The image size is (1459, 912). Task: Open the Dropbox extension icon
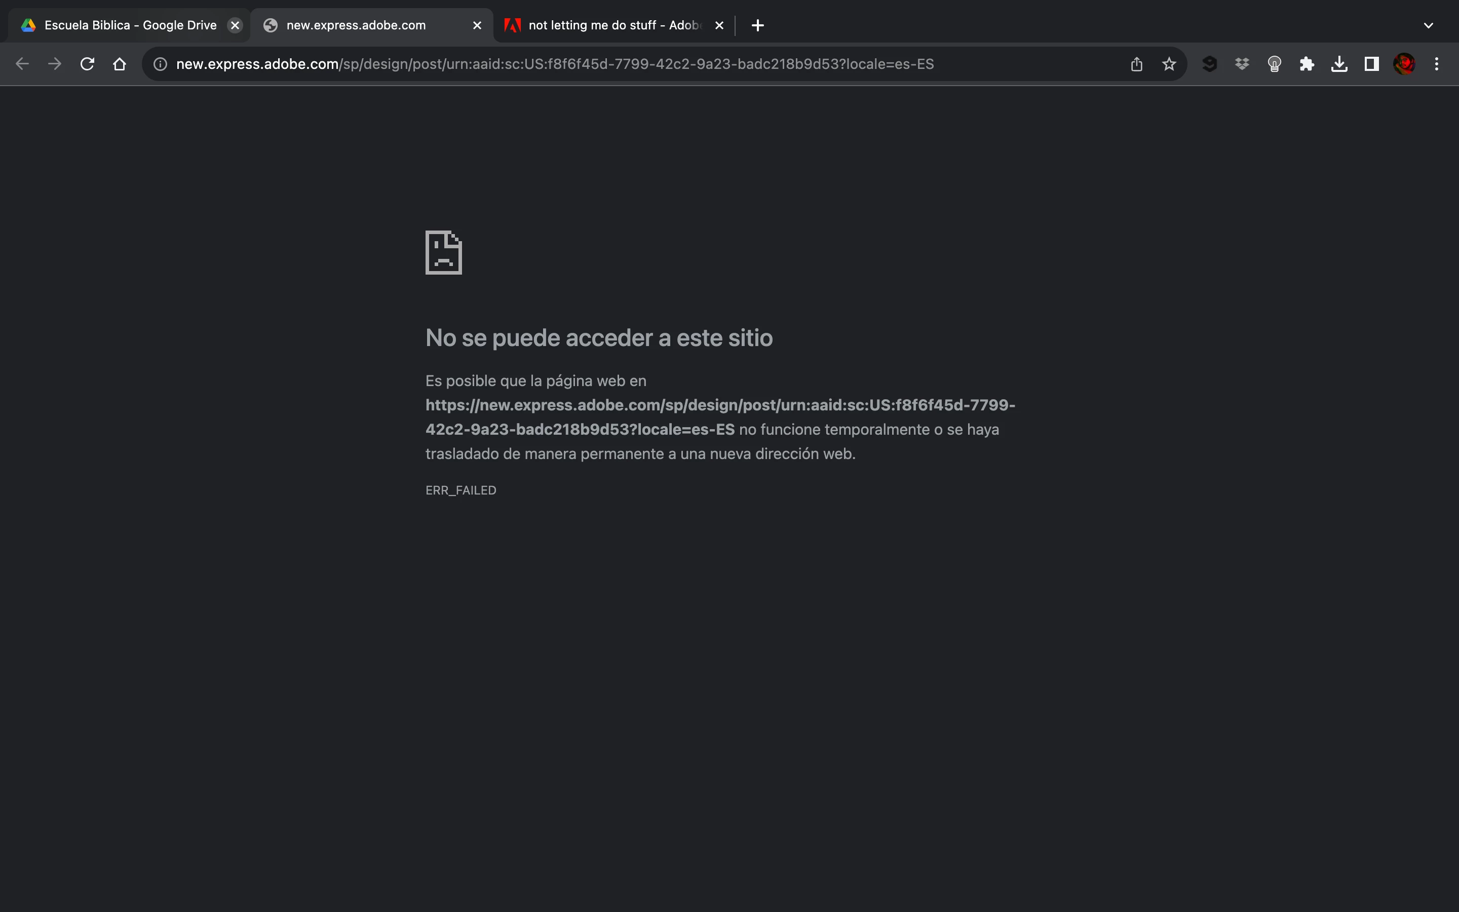(1242, 64)
